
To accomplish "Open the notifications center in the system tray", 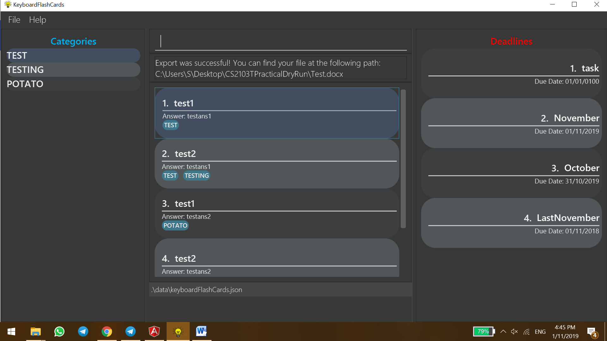I will tap(592, 332).
